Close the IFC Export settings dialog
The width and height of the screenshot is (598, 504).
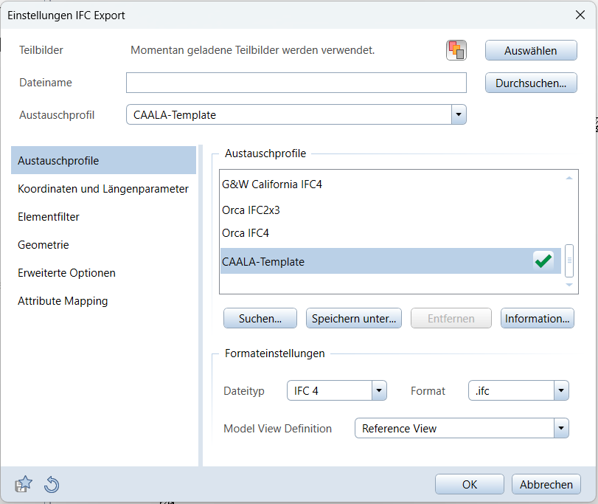click(x=580, y=14)
